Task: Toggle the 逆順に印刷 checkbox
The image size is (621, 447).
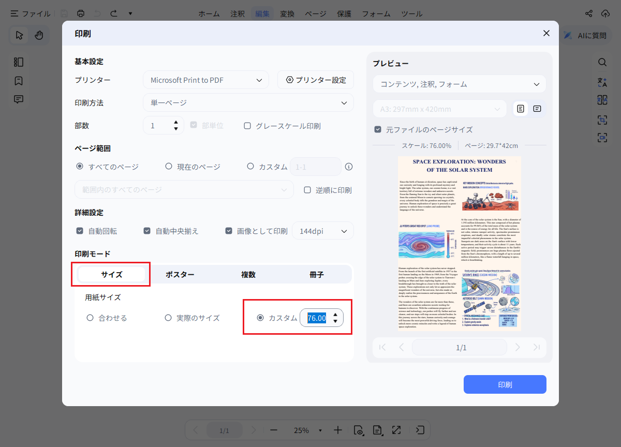Action: 307,190
